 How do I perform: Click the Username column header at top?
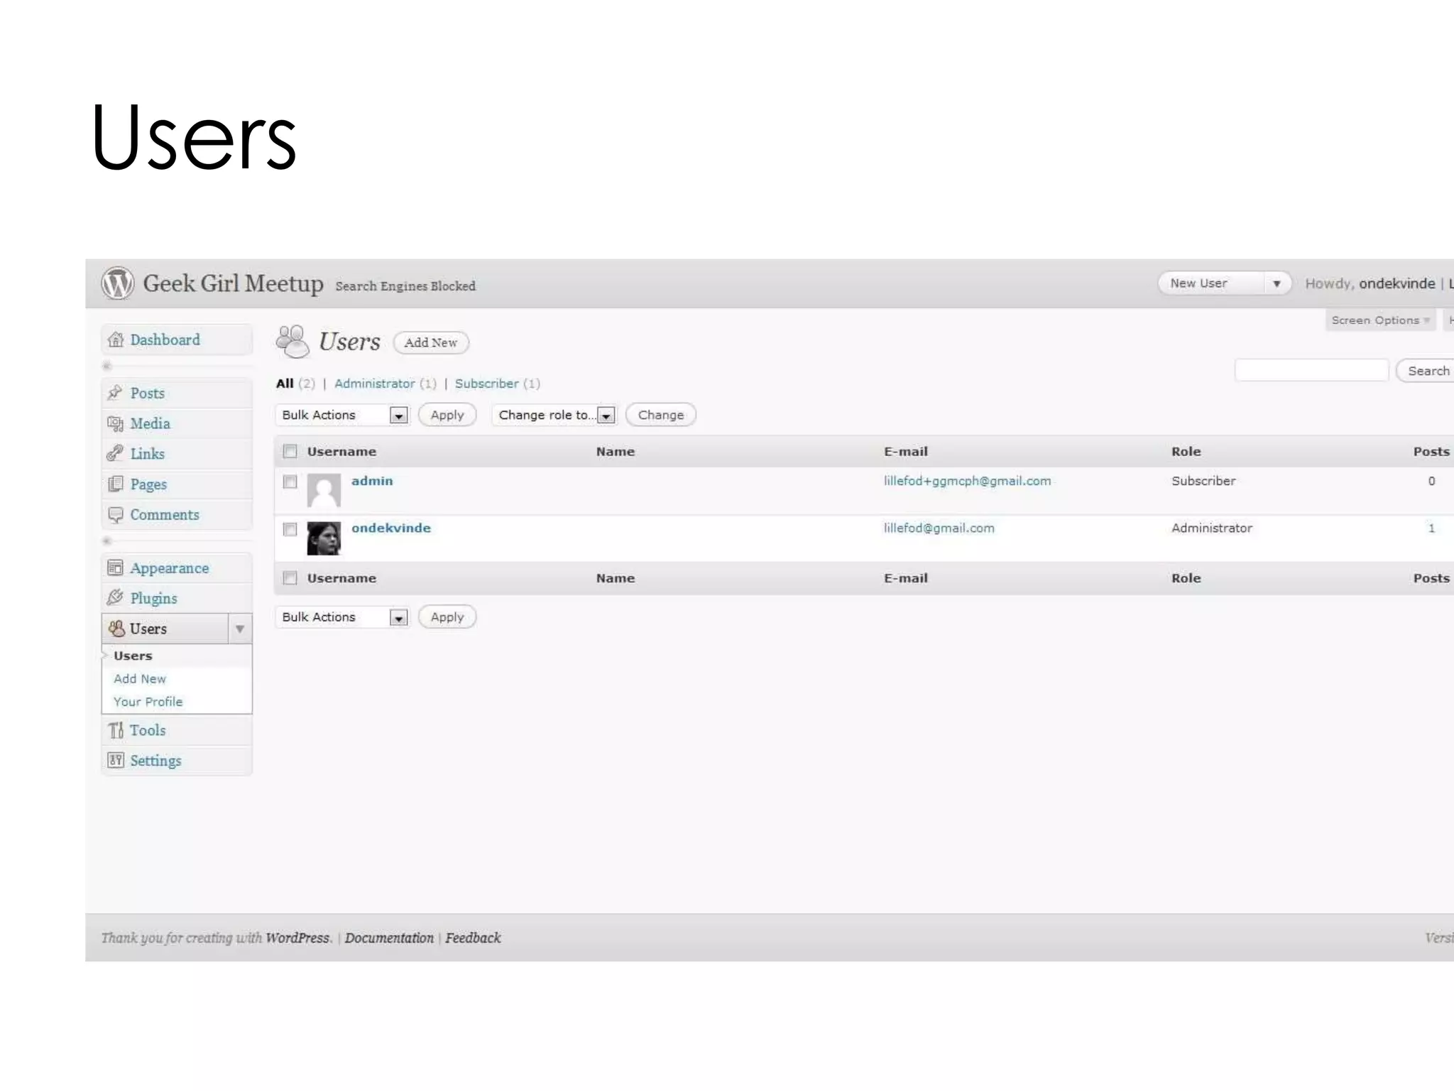341,451
